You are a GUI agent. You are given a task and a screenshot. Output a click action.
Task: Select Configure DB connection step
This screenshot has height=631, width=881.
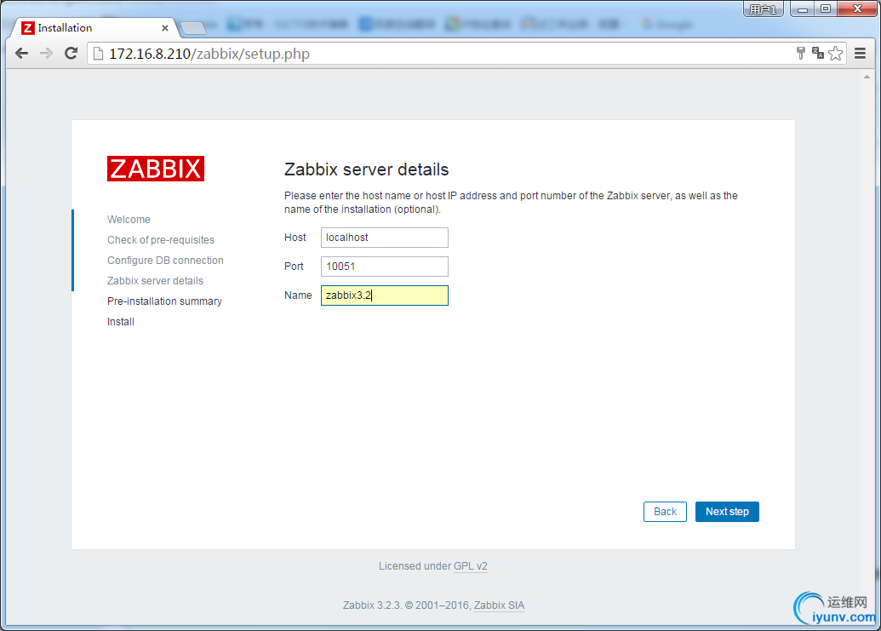pyautogui.click(x=165, y=261)
